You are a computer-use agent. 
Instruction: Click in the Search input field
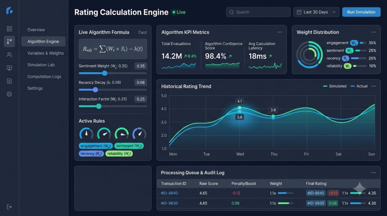pyautogui.click(x=258, y=12)
